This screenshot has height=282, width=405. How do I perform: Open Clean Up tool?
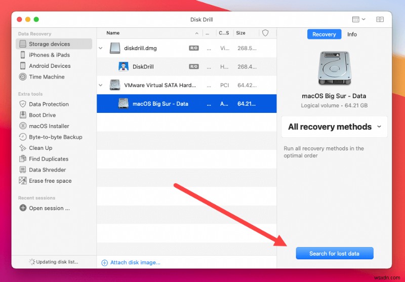point(40,148)
